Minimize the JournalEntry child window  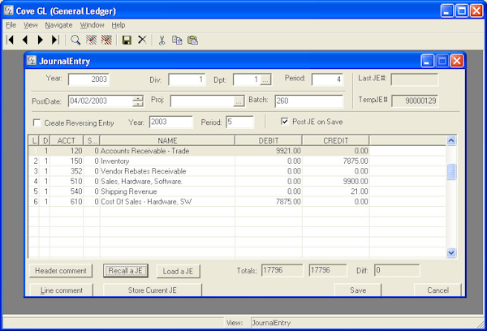click(428, 61)
